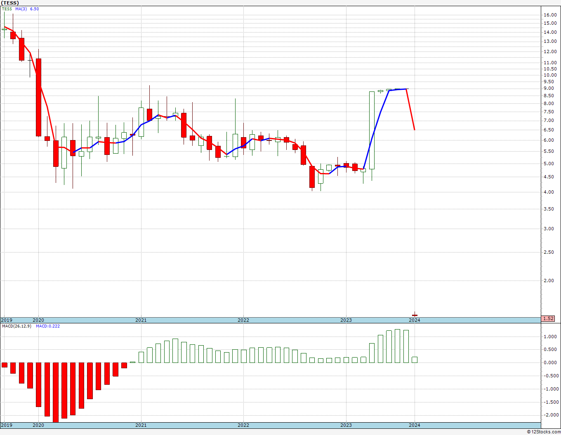Click the small red 2024 candlestick near 1.52
Image resolution: width=561 pixels, height=435 pixels.
click(x=415, y=315)
